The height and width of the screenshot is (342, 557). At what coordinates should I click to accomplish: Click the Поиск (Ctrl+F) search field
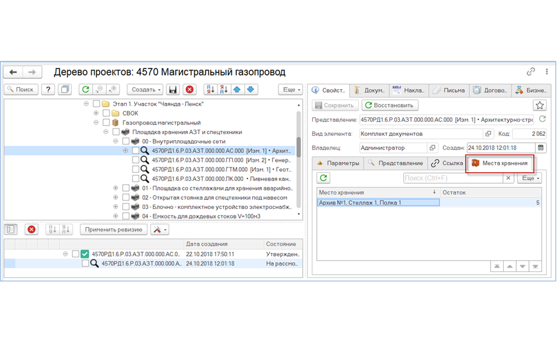(x=453, y=178)
